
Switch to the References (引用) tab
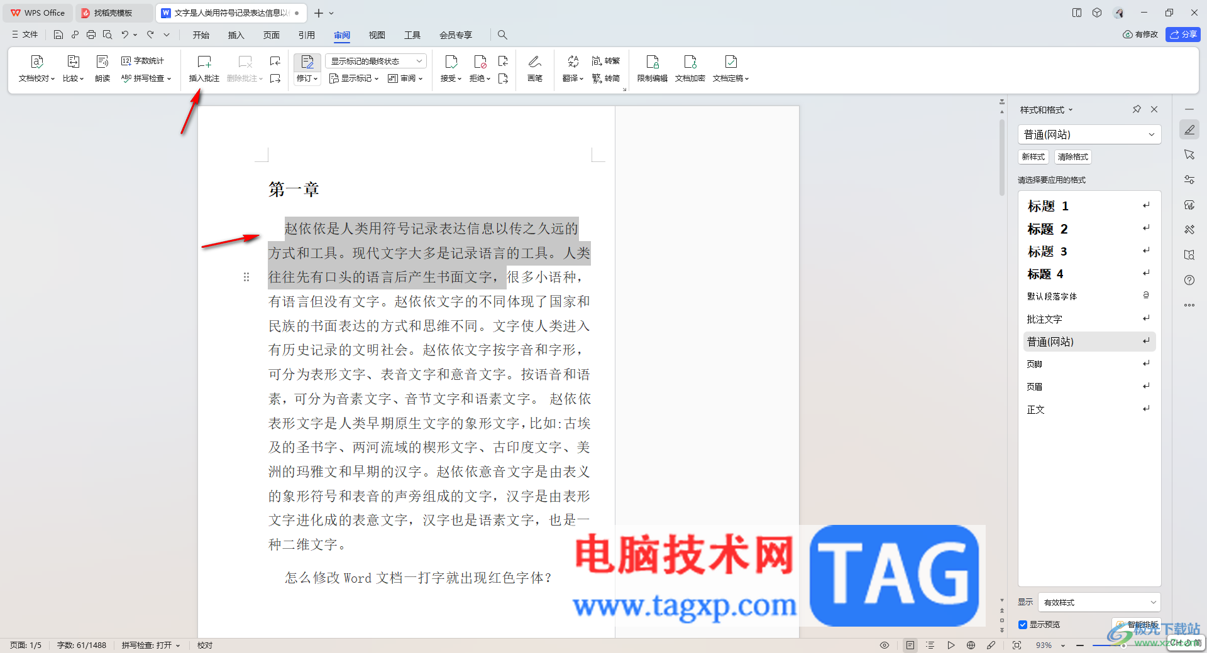[x=306, y=35]
